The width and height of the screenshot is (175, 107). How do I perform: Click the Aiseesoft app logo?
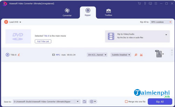(x=5, y=4)
